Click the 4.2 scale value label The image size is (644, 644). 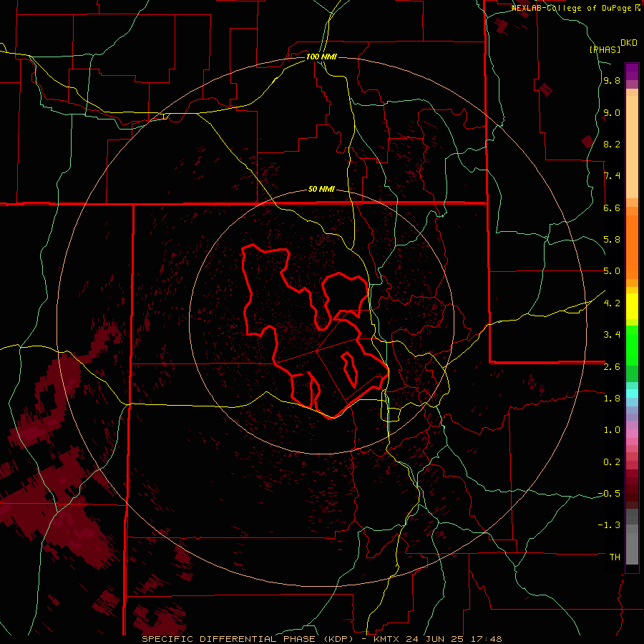[x=612, y=303]
